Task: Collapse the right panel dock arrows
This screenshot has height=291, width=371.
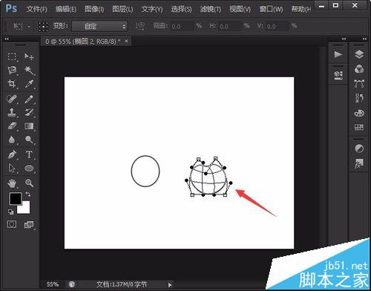Action: tap(364, 39)
